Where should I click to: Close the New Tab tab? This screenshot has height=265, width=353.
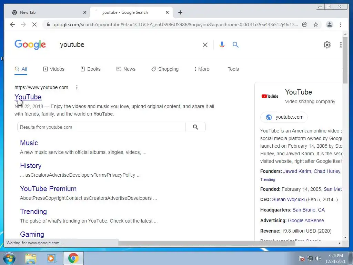coord(85,12)
